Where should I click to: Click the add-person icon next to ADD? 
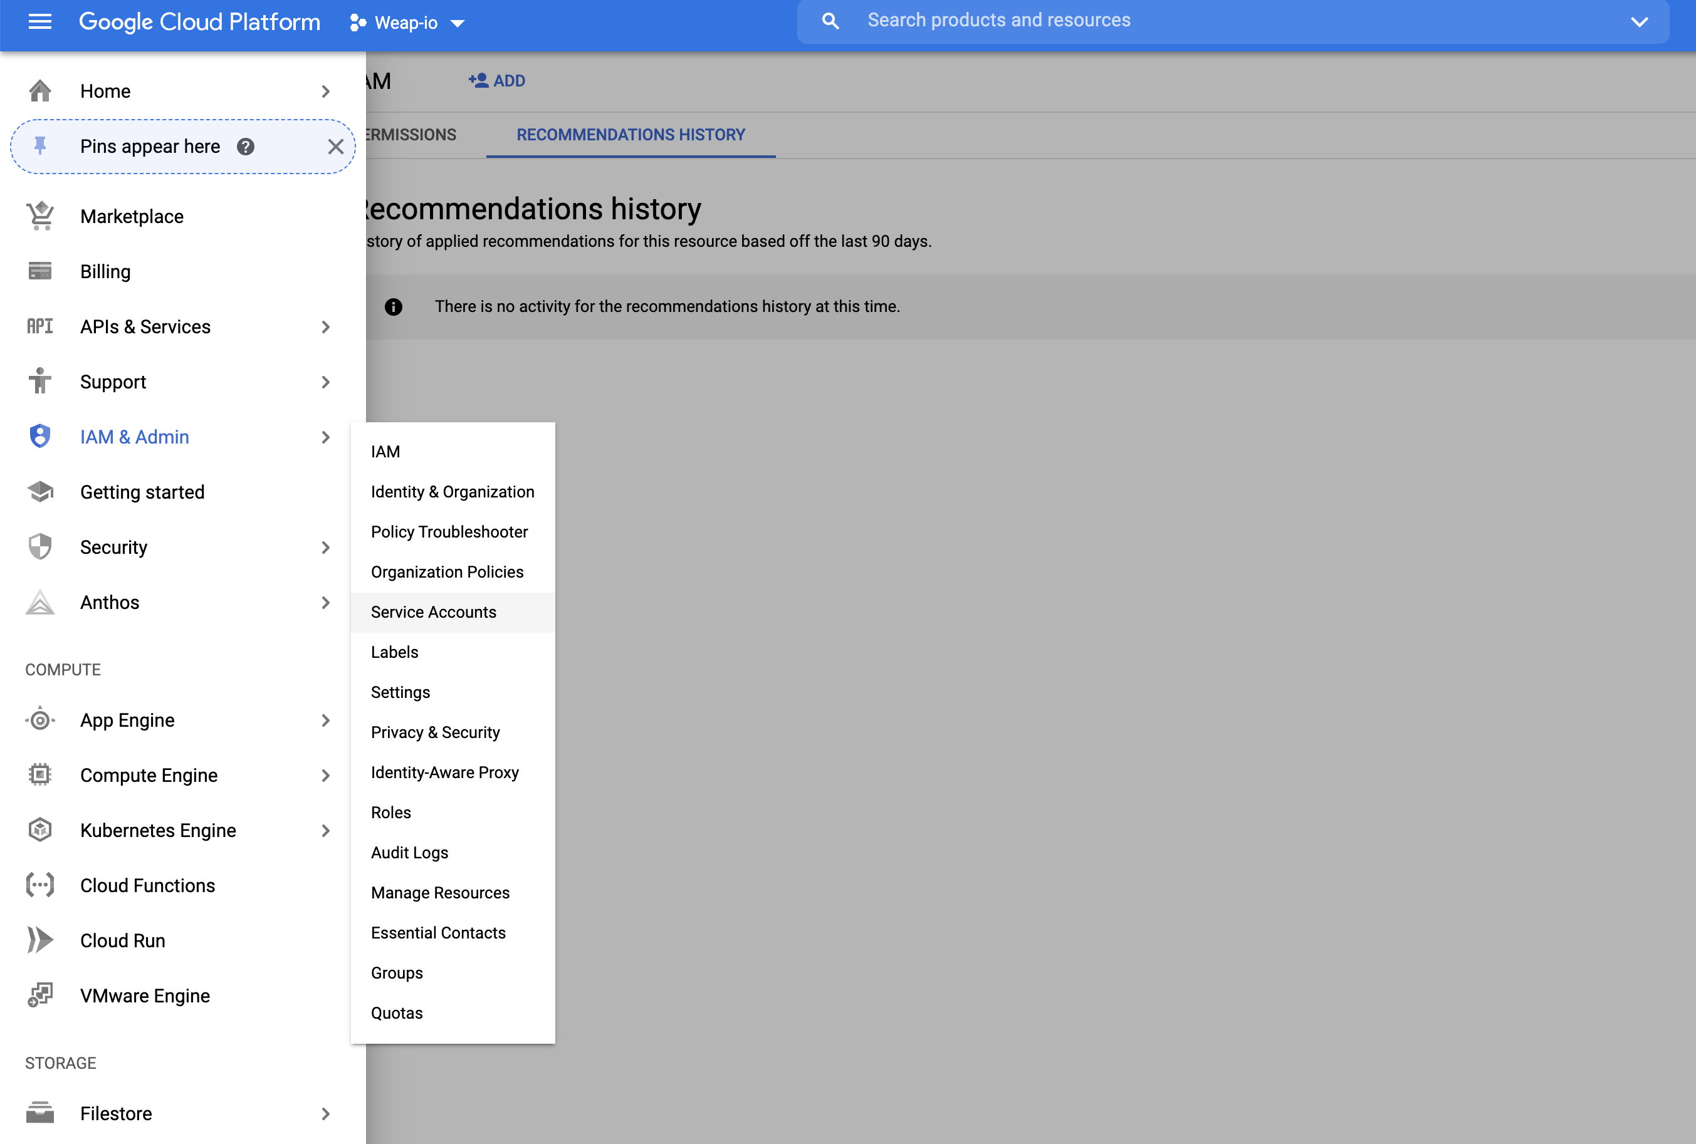[x=478, y=80]
